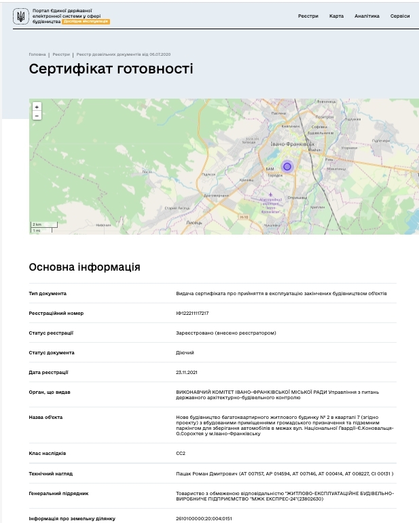This screenshot has width=419, height=523.
Task: Zoom out on the map
Action: pyautogui.click(x=37, y=116)
